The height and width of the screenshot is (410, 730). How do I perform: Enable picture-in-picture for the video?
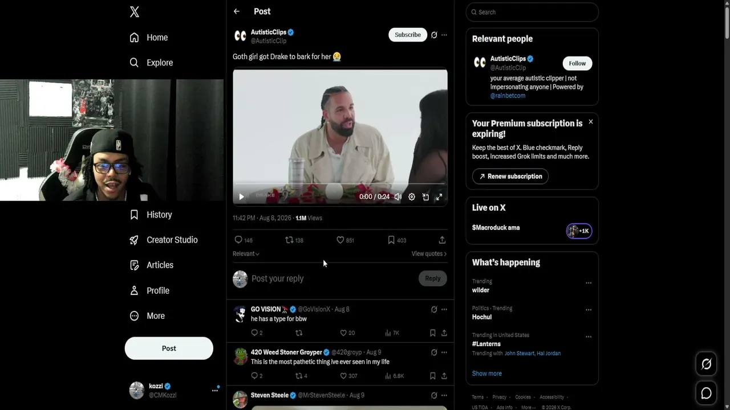click(425, 197)
